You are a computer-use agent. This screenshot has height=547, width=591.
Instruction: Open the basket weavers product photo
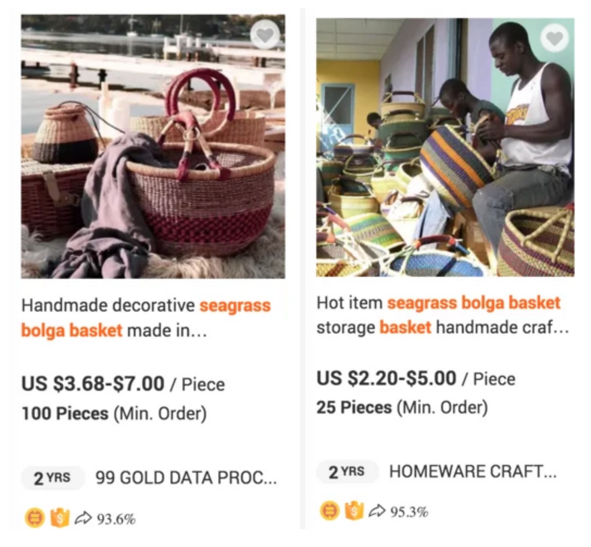(x=445, y=148)
